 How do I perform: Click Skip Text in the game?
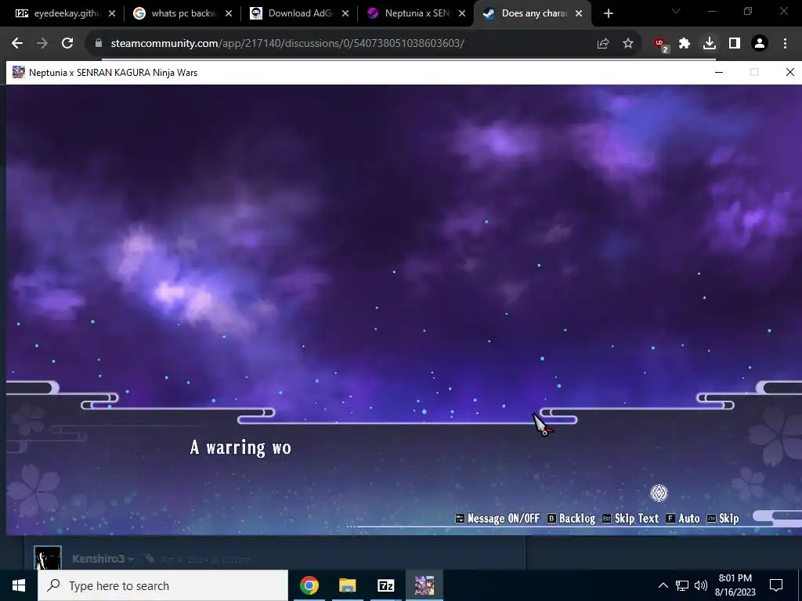[630, 518]
